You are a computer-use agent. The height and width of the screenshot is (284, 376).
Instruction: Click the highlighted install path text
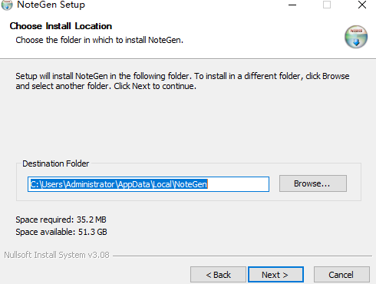(x=119, y=184)
